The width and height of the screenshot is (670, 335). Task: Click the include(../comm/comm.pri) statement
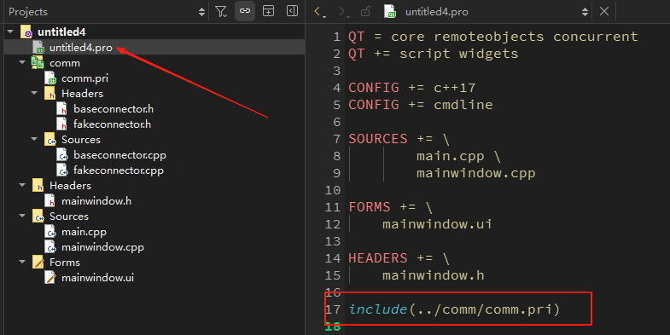454,309
